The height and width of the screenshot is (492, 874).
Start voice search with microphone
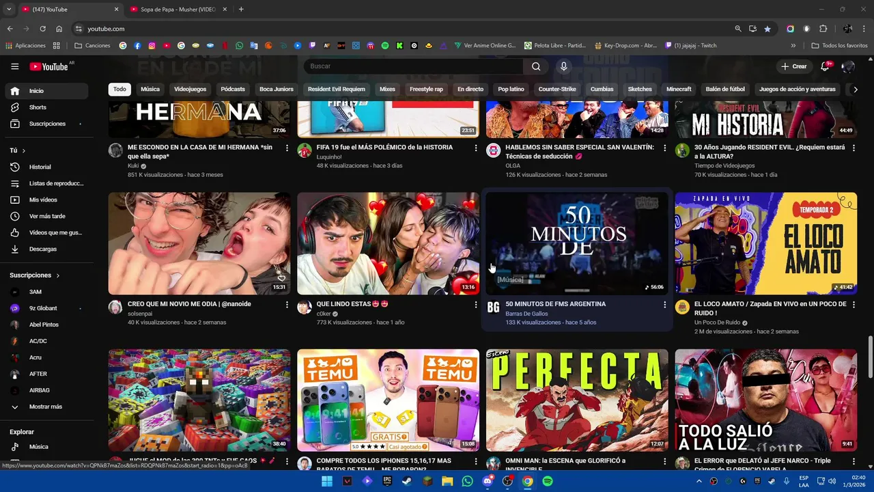(564, 66)
